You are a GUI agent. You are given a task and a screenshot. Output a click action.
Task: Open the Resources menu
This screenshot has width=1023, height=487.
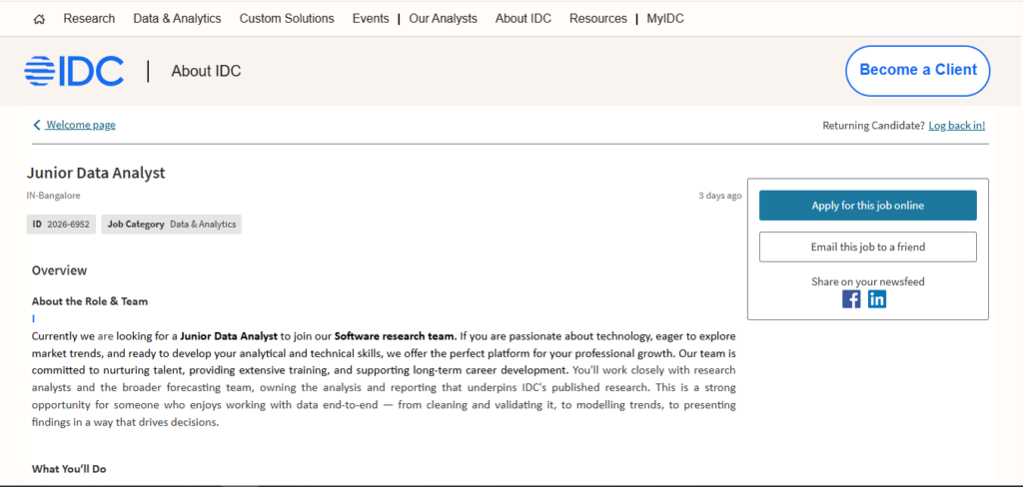coord(598,19)
